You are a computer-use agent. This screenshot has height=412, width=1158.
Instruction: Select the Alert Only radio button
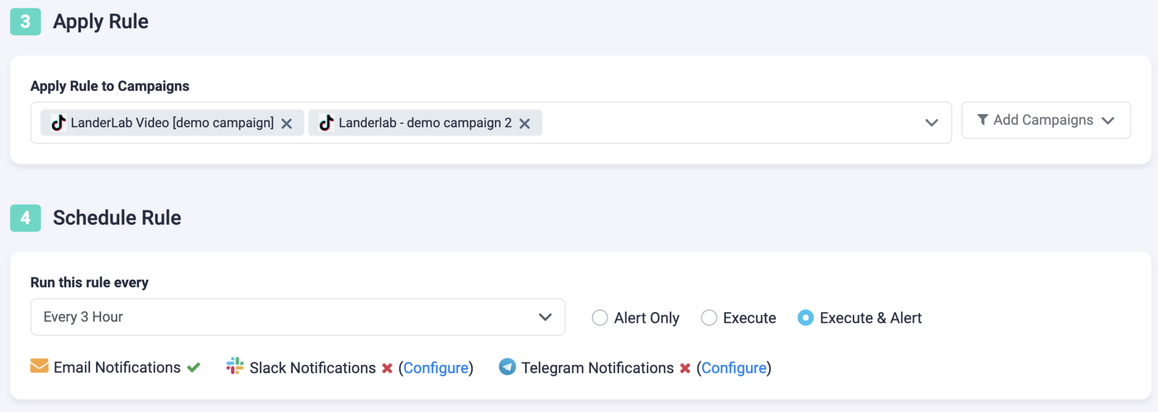tap(600, 318)
